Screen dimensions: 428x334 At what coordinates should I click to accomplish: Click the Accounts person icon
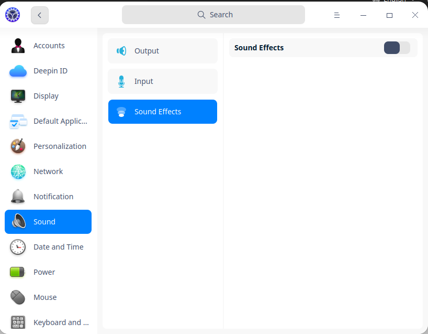(18, 46)
